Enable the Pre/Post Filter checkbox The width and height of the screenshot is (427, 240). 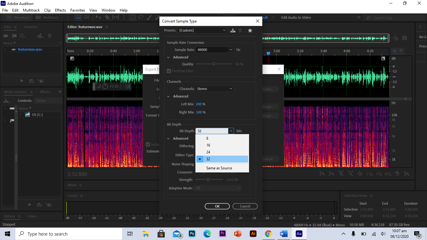(x=168, y=71)
